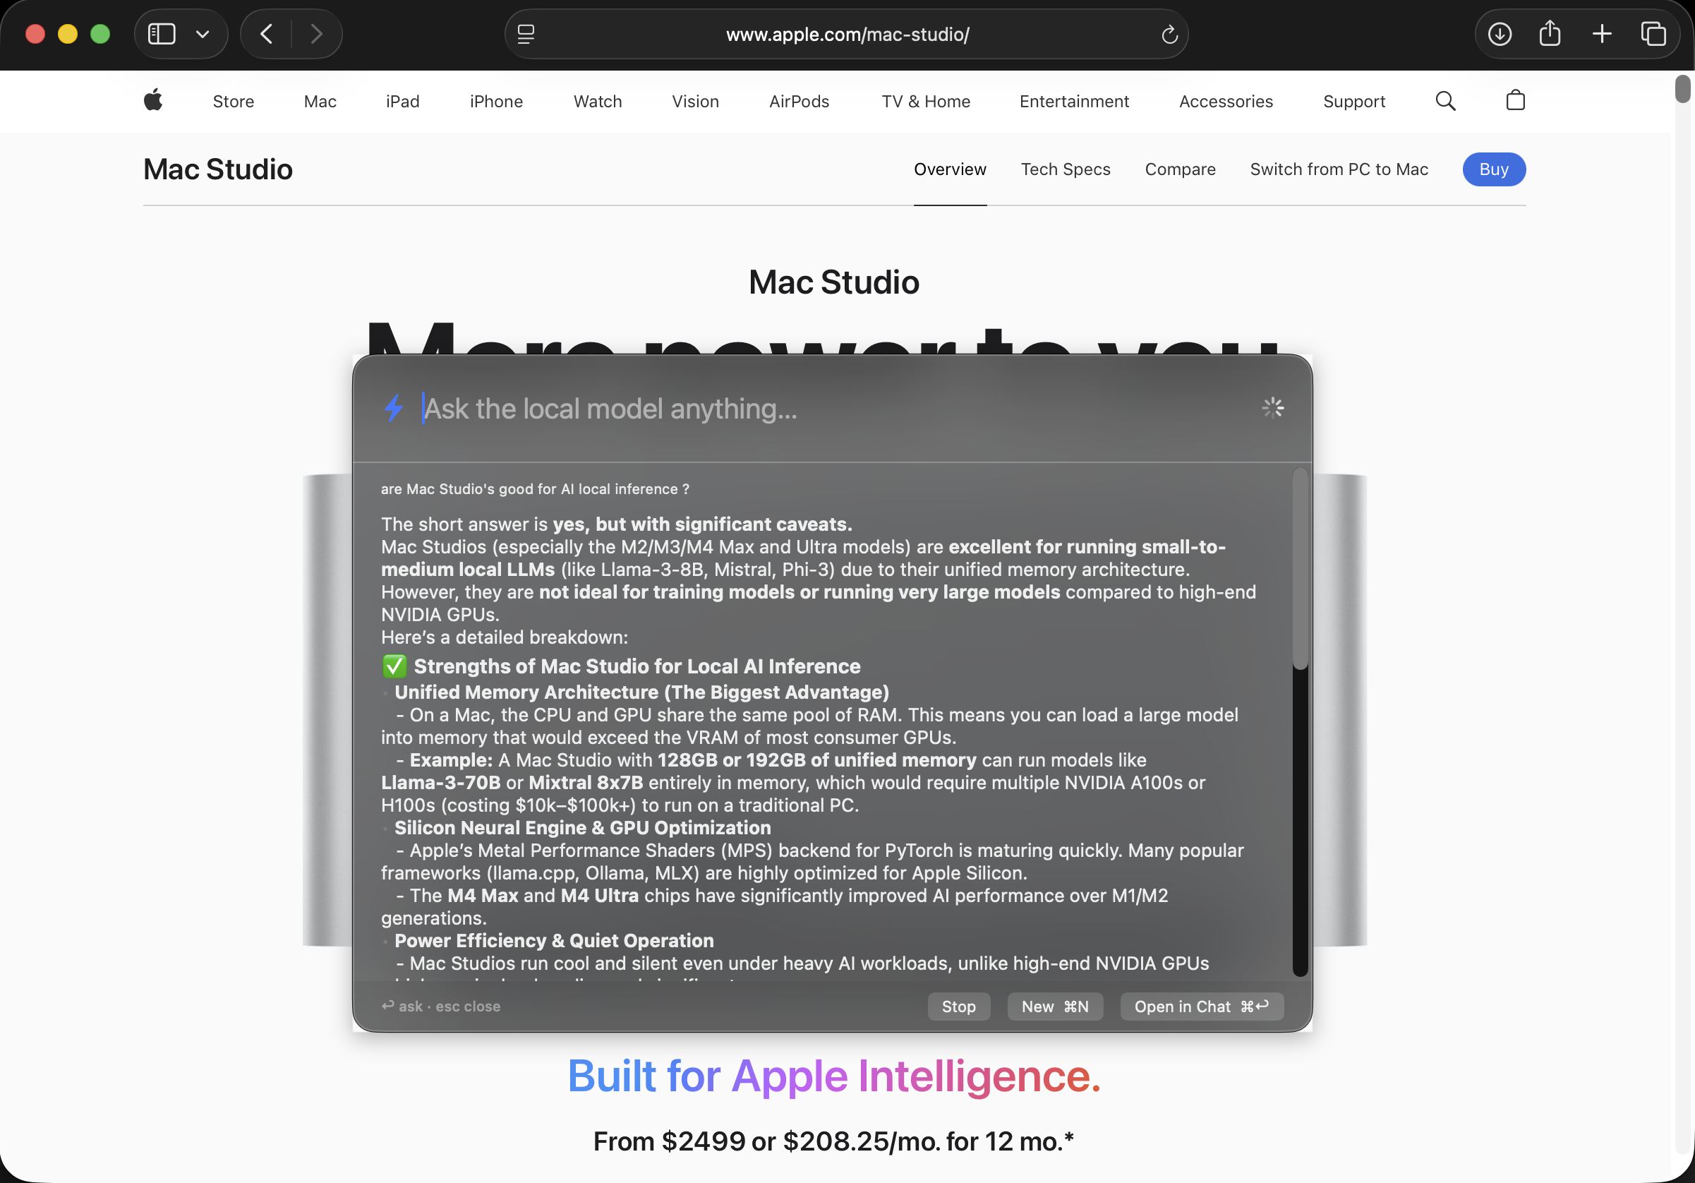Open a new tab with the plus icon

pyautogui.click(x=1601, y=34)
